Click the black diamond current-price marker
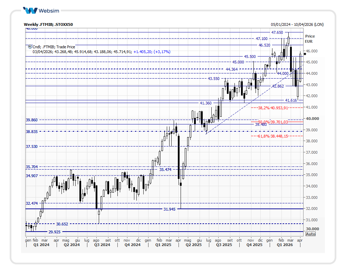 (305, 53)
